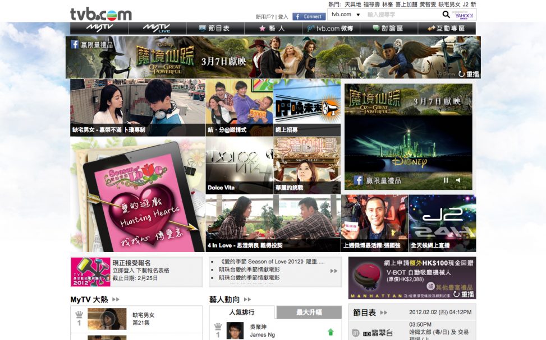The width and height of the screenshot is (546, 340).
Task: Click the megaphone icon on 呼喚未來 tile
Action: pos(329,109)
